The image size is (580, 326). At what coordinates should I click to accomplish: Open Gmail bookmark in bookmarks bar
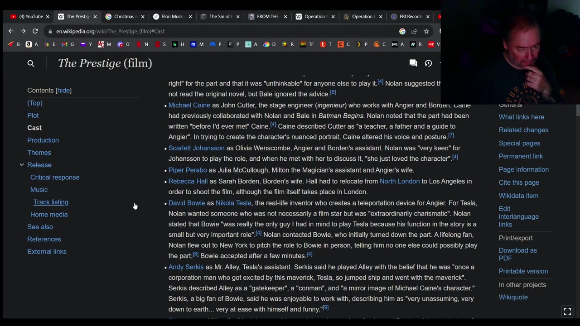point(68,44)
